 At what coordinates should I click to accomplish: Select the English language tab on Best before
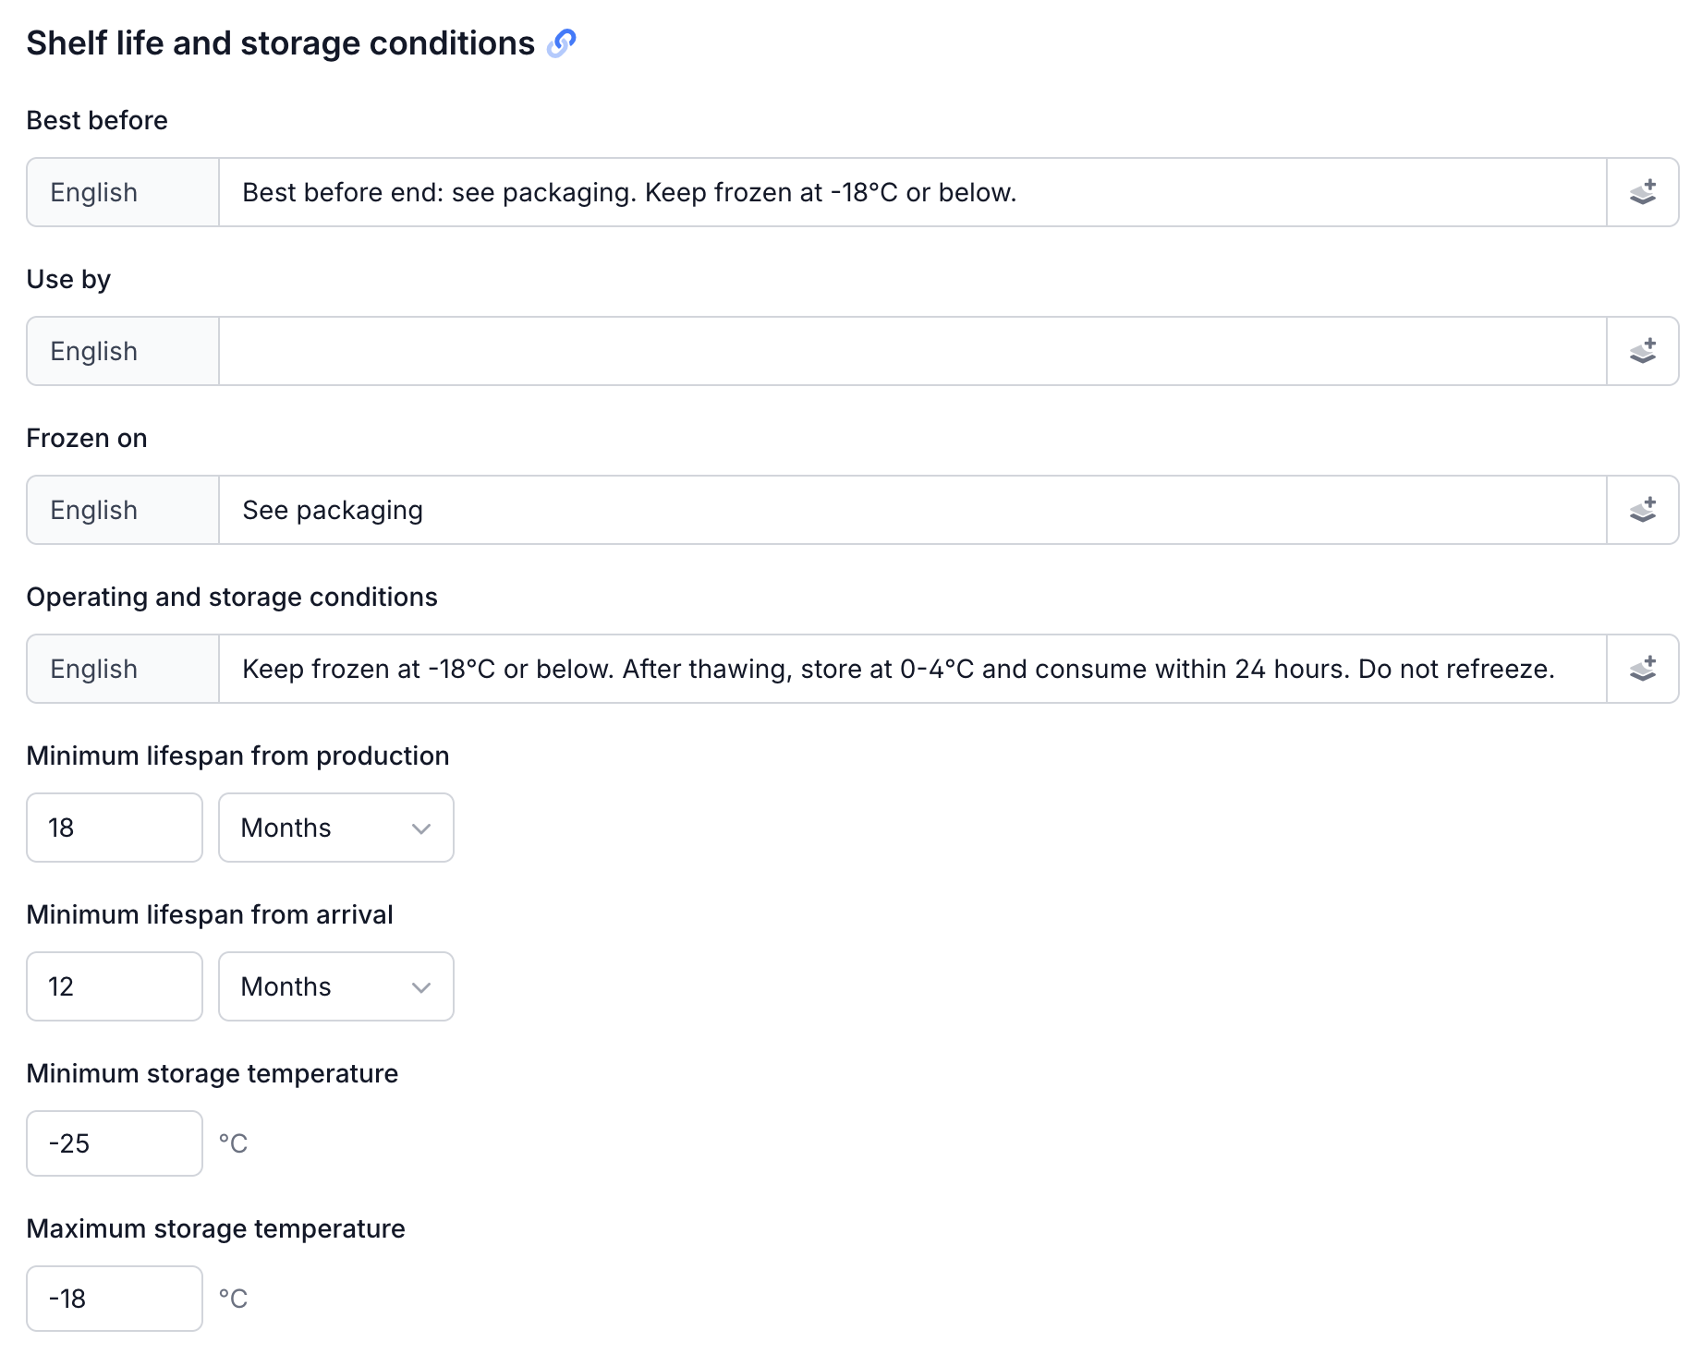[121, 191]
